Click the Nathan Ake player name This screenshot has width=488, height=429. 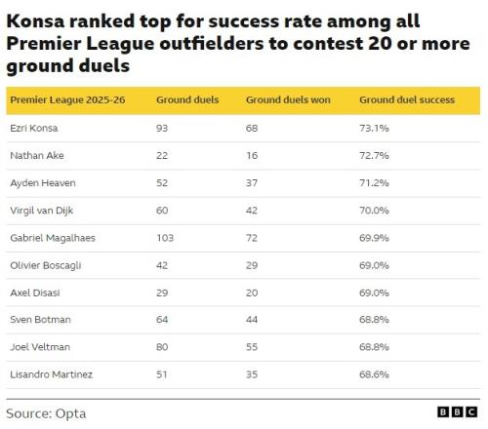[x=37, y=155]
